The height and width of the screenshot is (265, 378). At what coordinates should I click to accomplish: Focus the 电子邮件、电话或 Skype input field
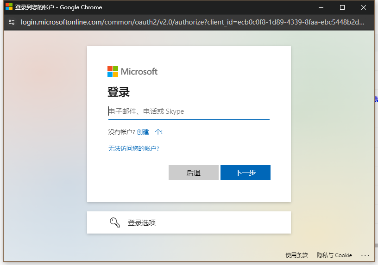point(189,111)
